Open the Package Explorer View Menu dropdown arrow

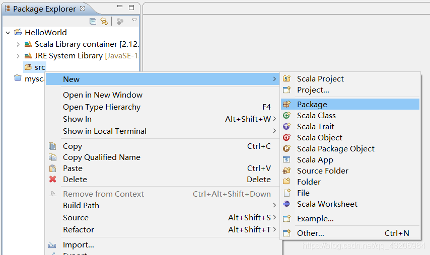coord(134,20)
